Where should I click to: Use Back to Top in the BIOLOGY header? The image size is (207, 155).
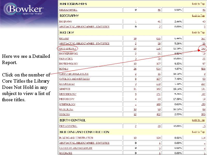point(198,33)
